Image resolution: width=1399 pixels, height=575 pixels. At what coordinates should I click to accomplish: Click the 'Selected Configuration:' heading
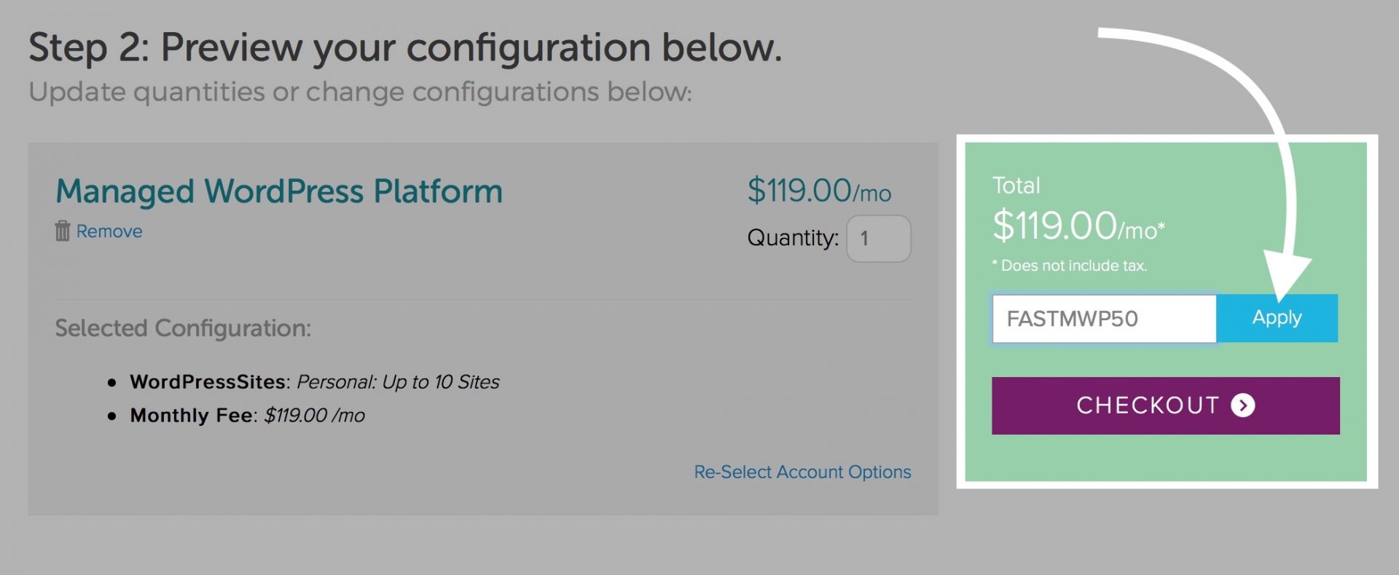(x=183, y=328)
